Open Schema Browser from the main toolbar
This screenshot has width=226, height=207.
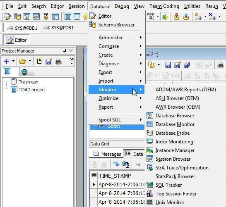pos(17,17)
